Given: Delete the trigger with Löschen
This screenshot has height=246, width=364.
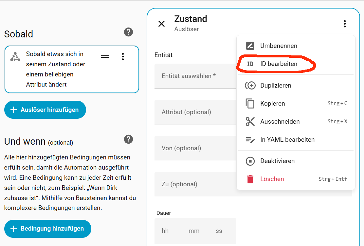Looking at the screenshot, I should 272,179.
